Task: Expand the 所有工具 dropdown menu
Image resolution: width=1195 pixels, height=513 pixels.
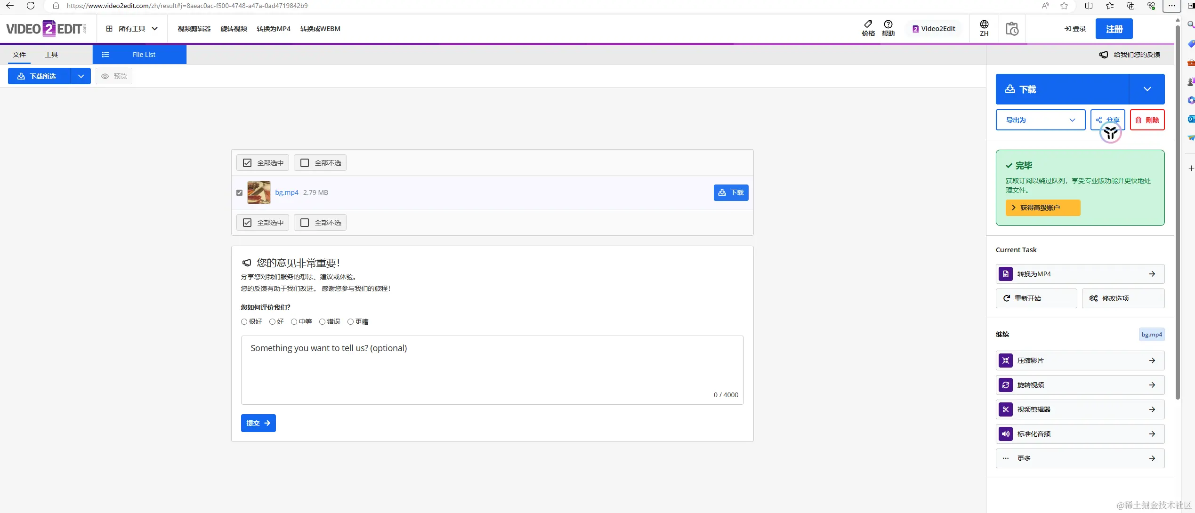Action: tap(132, 29)
